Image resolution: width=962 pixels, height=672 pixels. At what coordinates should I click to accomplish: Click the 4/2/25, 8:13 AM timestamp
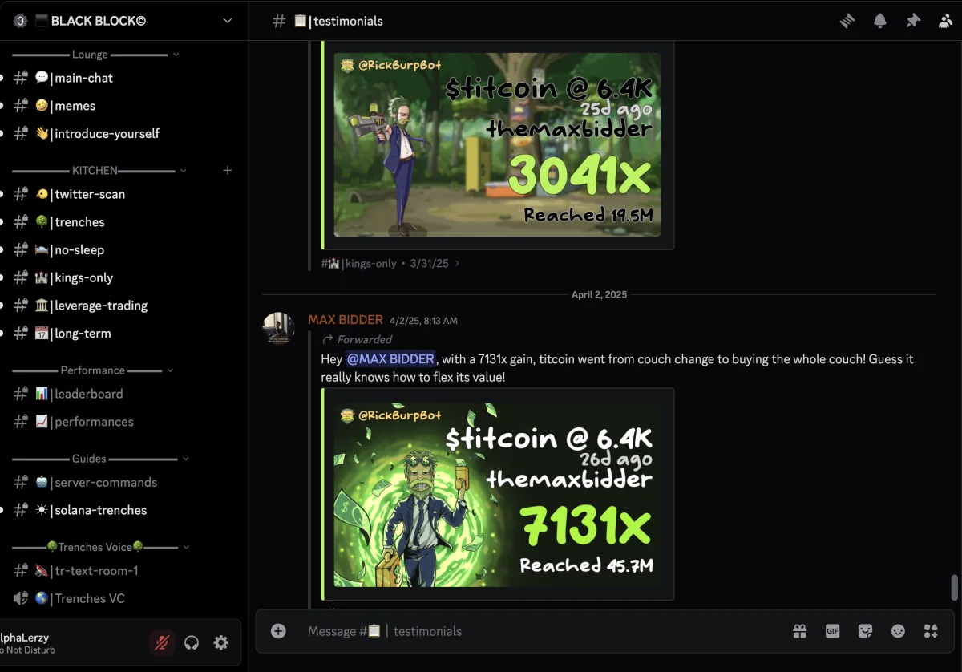[x=423, y=321]
